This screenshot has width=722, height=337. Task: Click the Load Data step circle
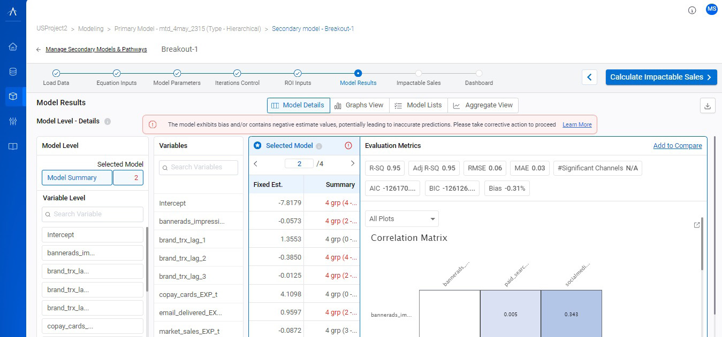(56, 74)
